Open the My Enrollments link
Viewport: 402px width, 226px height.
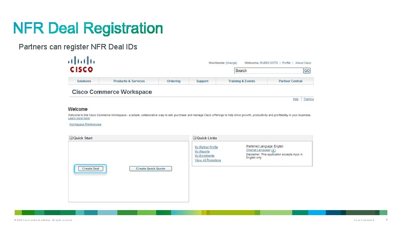point(204,156)
